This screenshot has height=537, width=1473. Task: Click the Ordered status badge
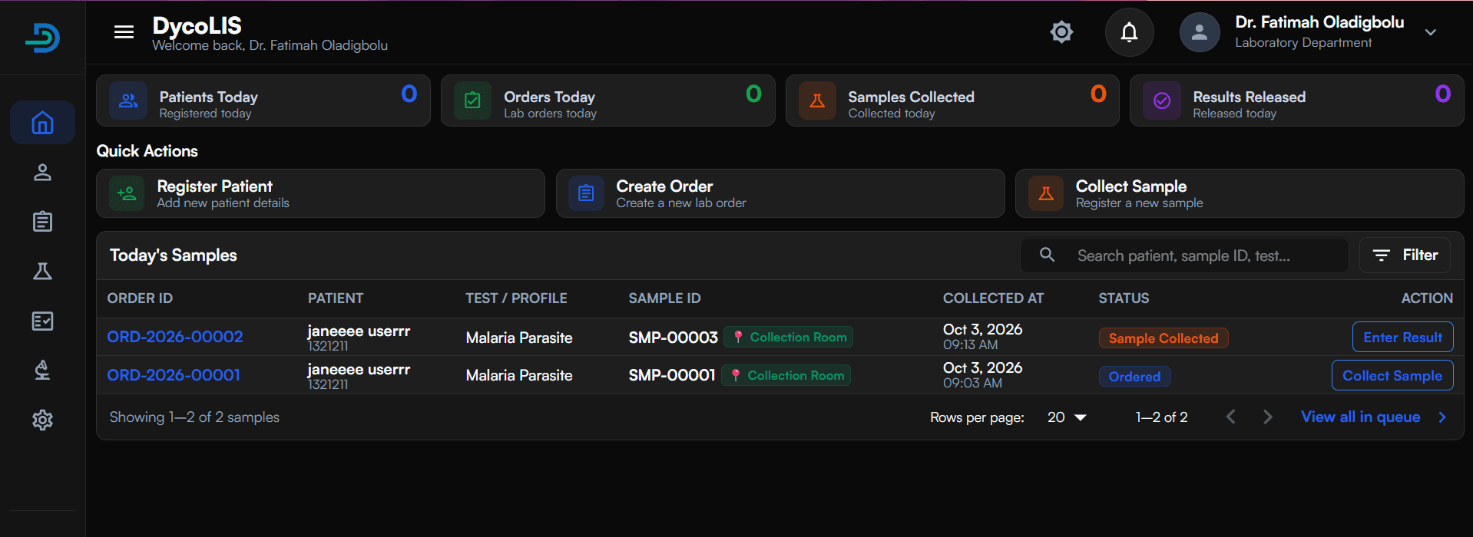point(1134,377)
